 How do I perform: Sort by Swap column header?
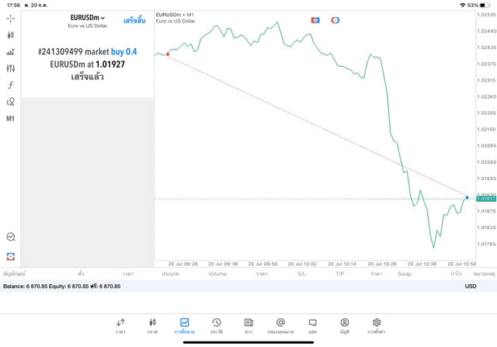(405, 274)
